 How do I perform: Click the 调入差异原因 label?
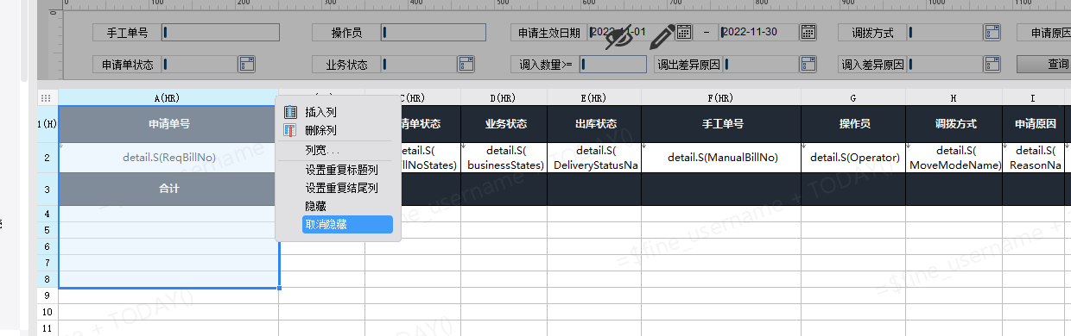(872, 64)
